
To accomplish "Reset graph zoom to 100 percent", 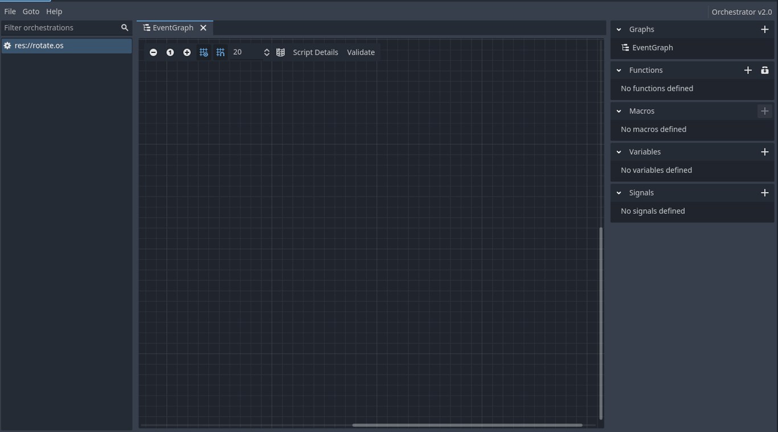I will [x=170, y=52].
